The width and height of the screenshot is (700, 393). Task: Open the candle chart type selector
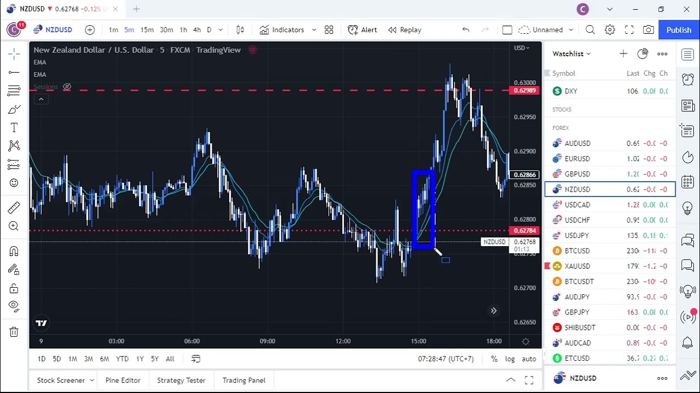(240, 30)
